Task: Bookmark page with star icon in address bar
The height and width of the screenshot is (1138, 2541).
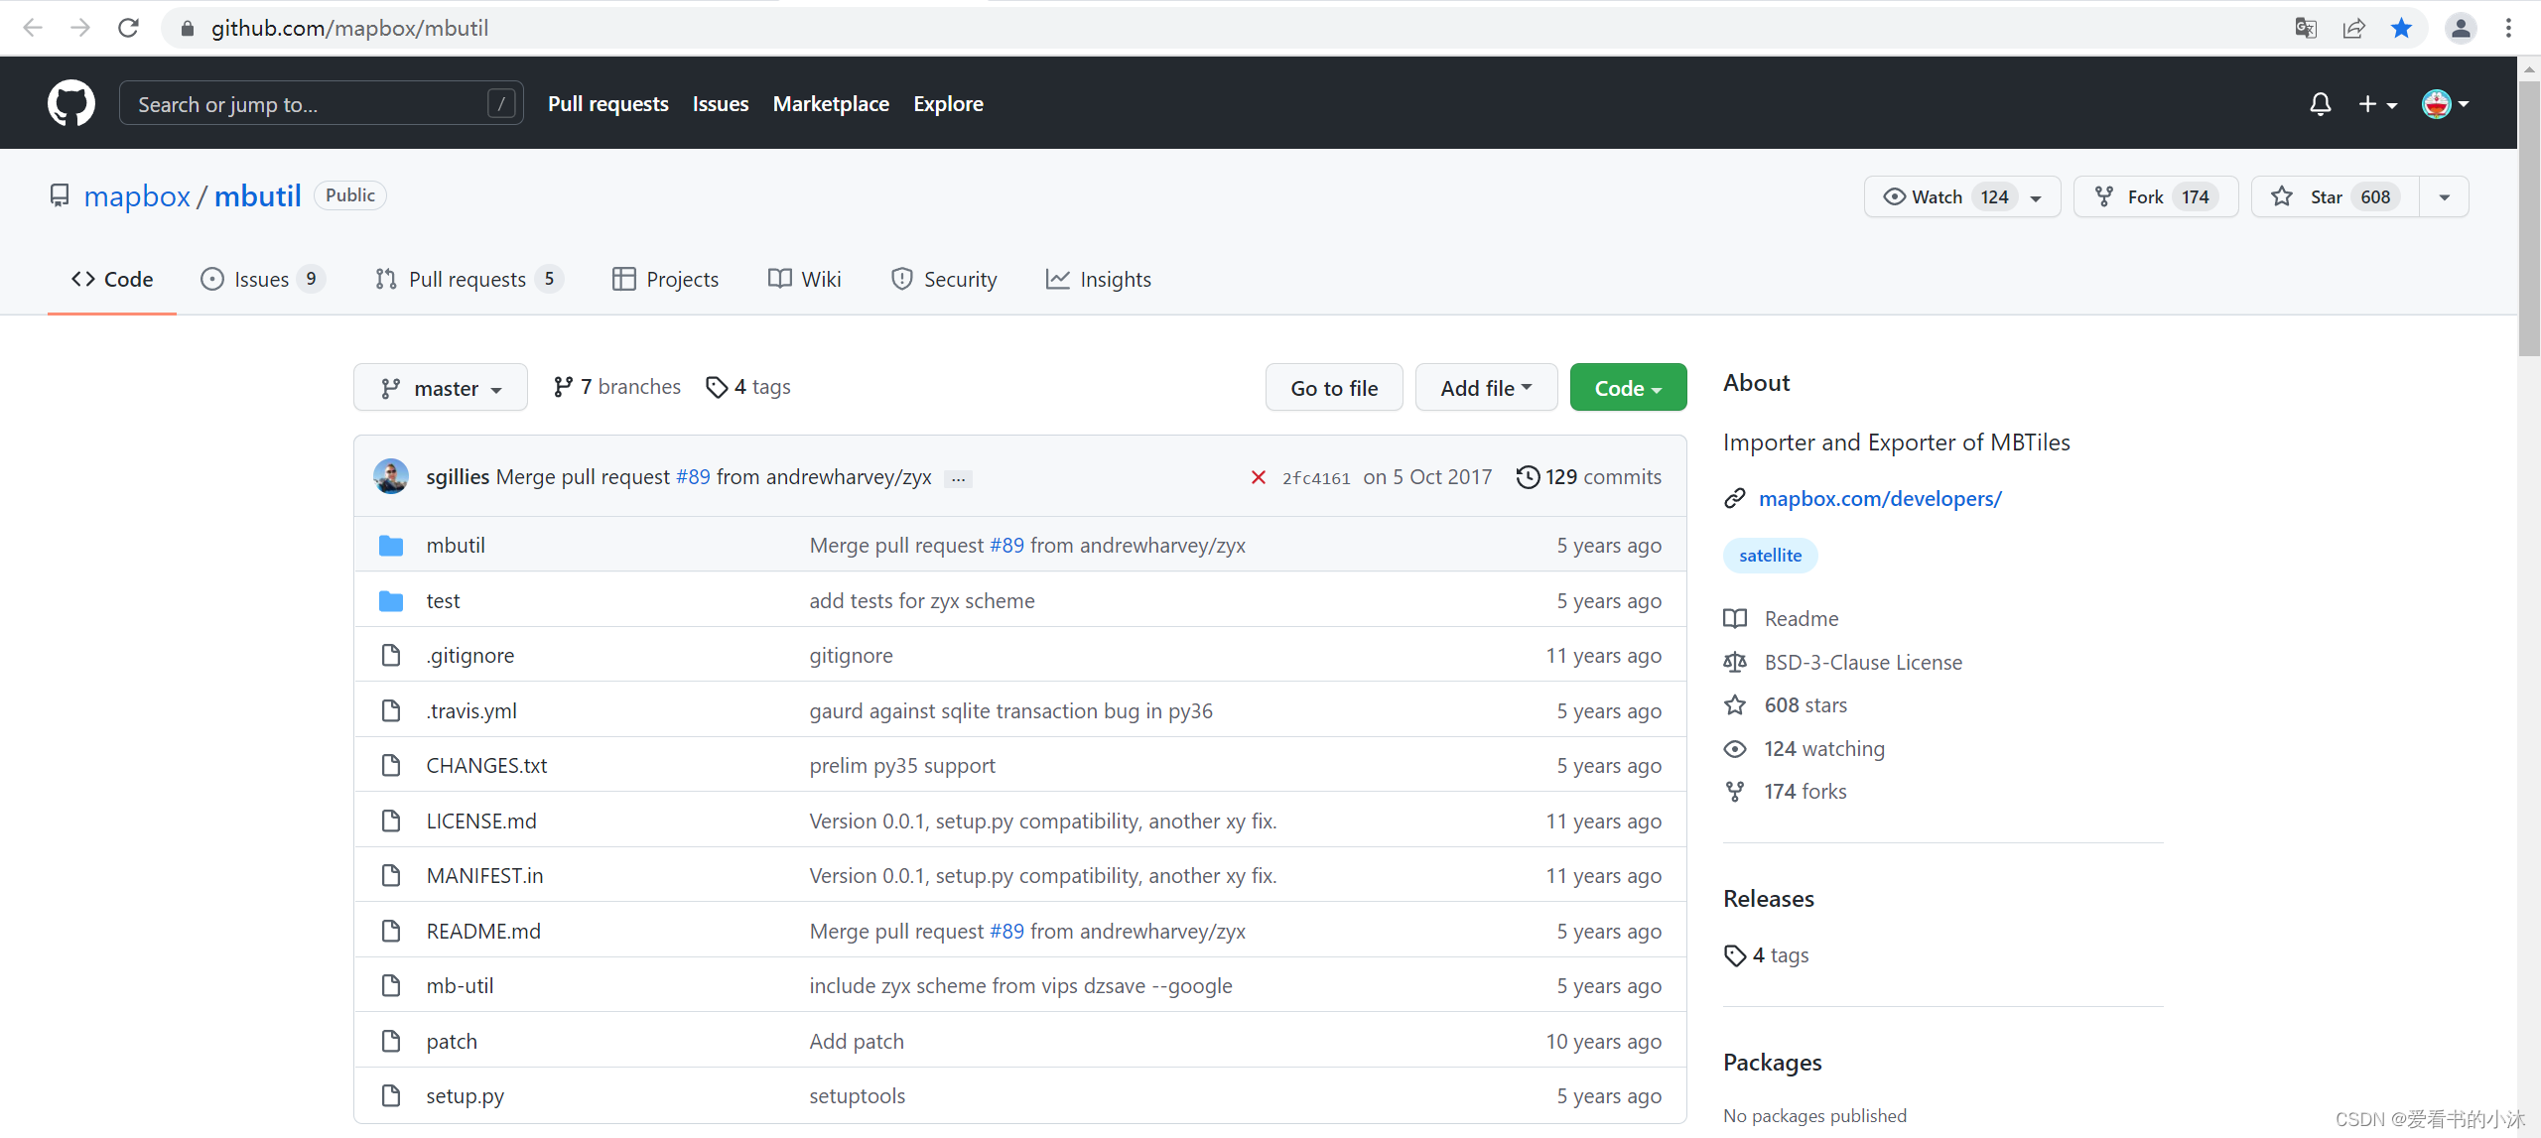Action: click(x=2401, y=28)
